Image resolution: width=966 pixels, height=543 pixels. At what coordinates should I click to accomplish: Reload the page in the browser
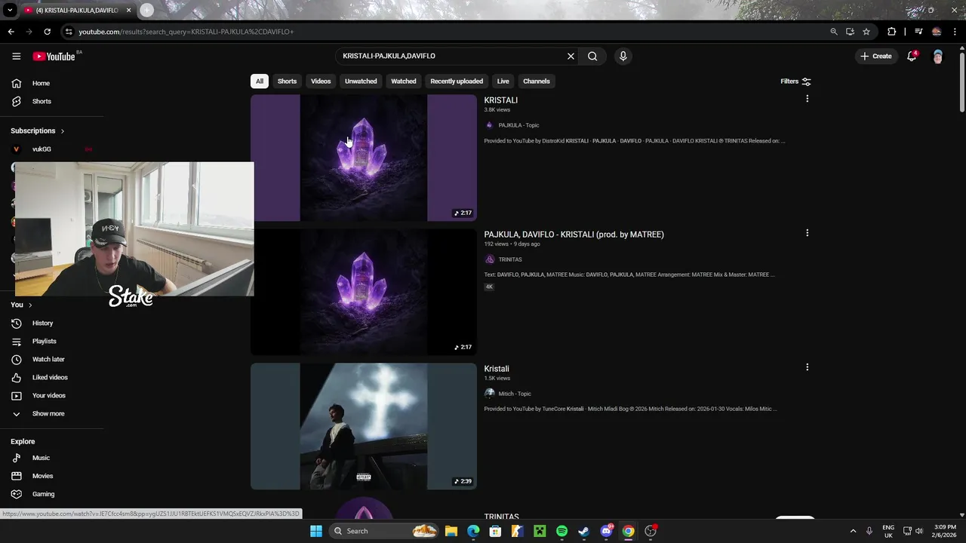47,32
